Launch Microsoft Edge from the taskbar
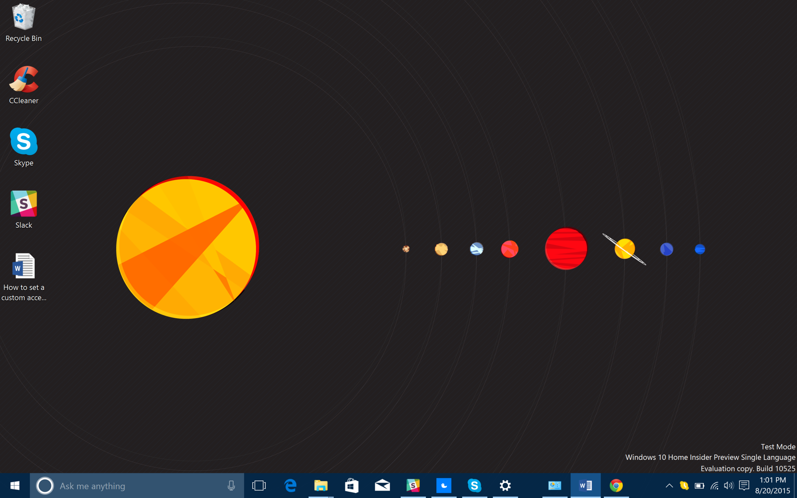Viewport: 797px width, 498px height. (x=291, y=486)
